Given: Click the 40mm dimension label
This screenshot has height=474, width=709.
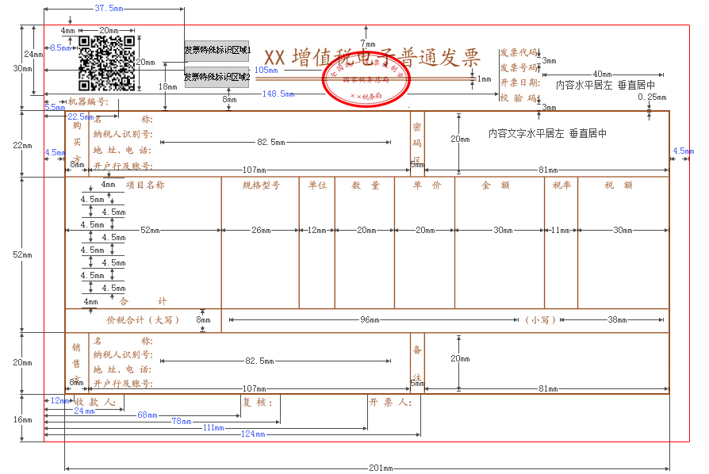Looking at the screenshot, I should pos(602,74).
